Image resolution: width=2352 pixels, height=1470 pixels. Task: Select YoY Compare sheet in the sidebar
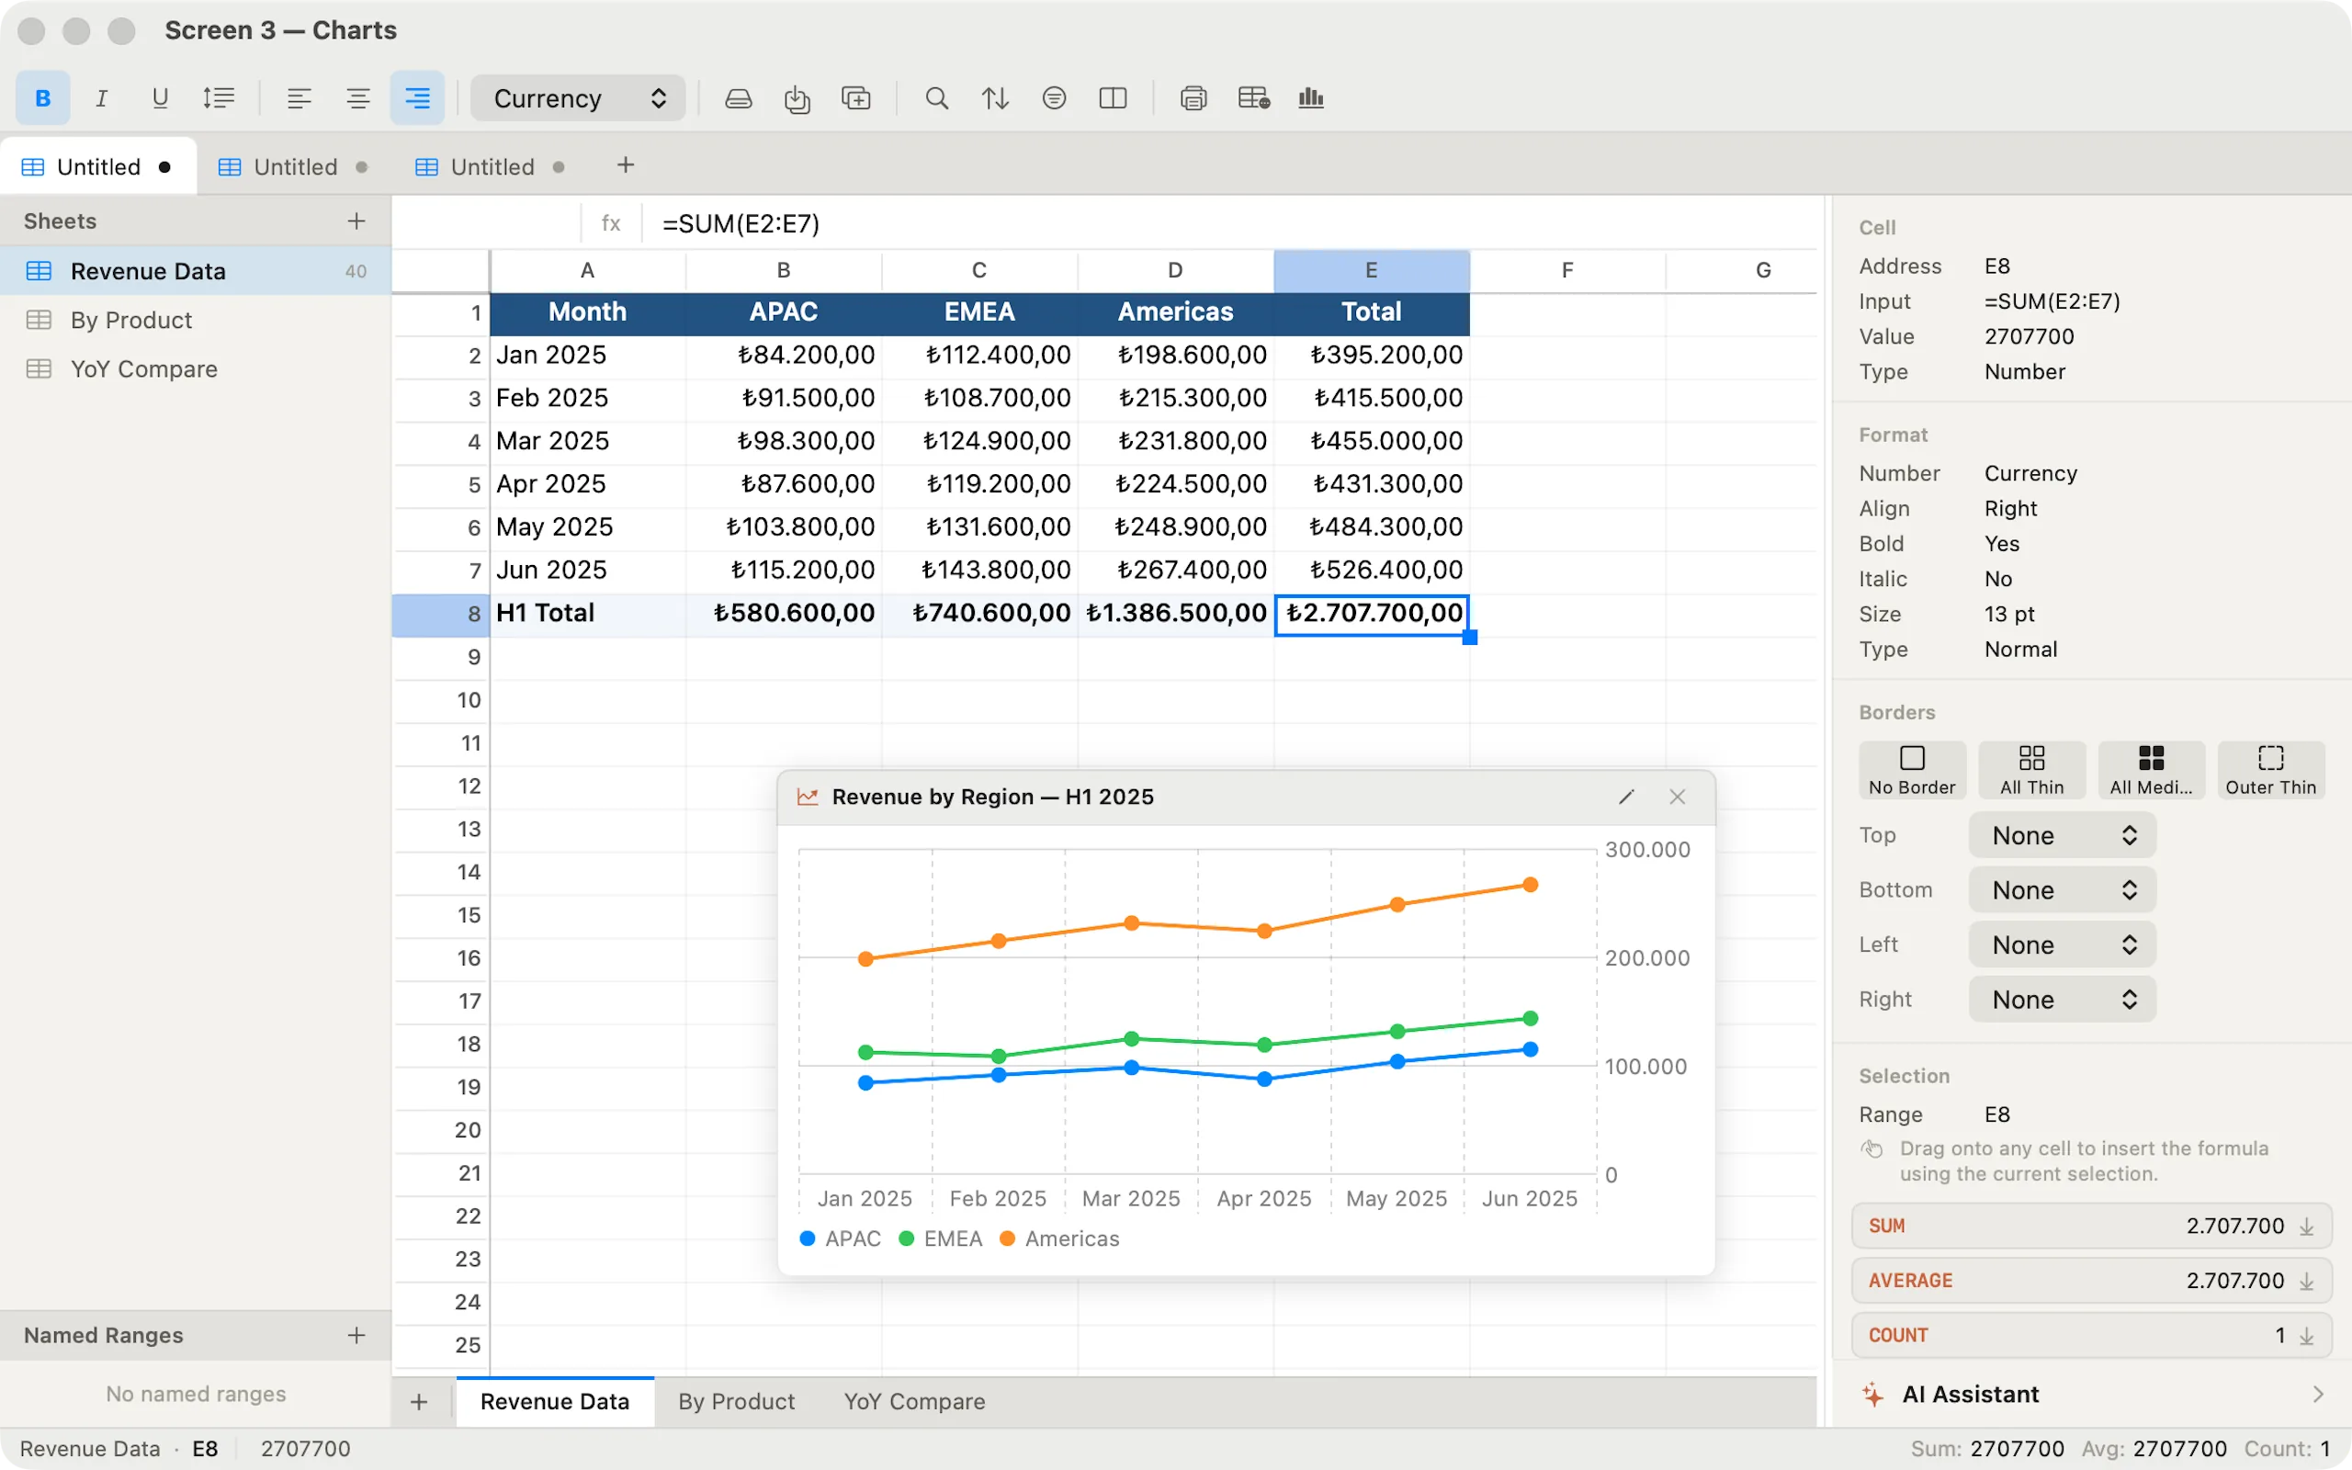pos(196,369)
